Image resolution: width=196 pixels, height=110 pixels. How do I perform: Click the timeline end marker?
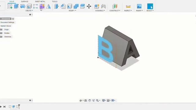(19, 107)
